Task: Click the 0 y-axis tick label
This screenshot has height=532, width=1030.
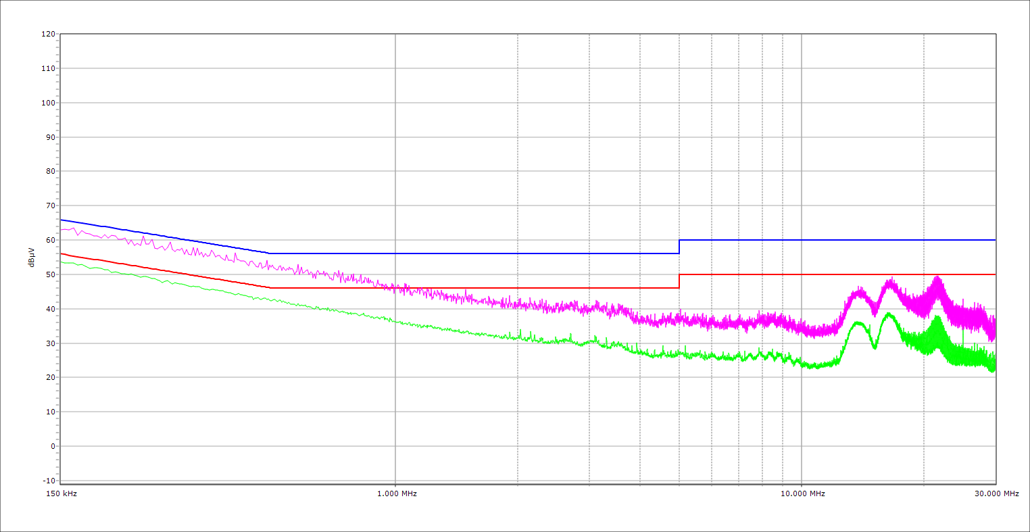Action: tap(52, 446)
